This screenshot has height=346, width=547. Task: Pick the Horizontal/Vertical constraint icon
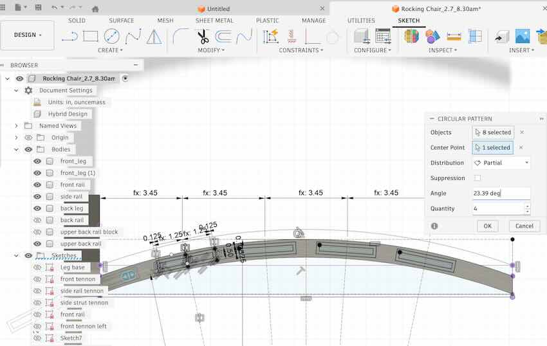292,36
